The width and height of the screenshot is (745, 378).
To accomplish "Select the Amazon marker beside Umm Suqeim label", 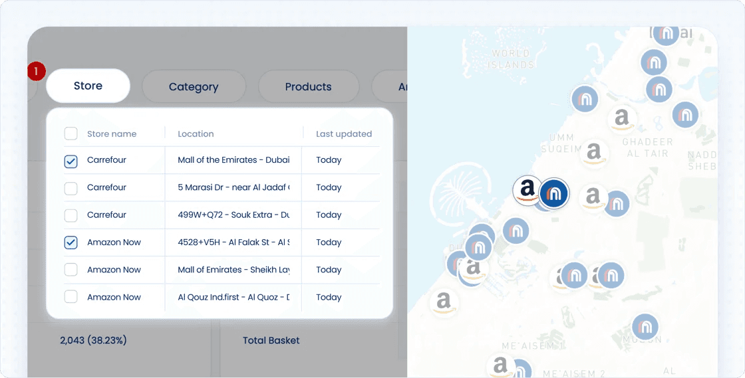I will click(x=593, y=153).
